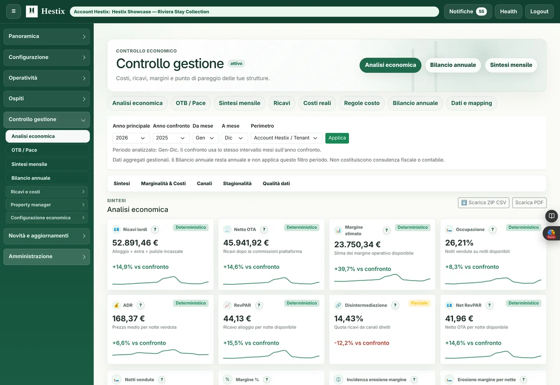Screen dimensions: 560x385
Task: Select Sintesi mensile header button
Action: [511, 65]
